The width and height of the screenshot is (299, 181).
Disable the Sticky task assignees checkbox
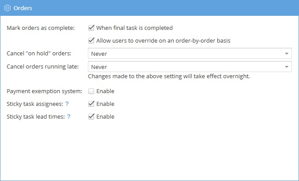(x=91, y=104)
